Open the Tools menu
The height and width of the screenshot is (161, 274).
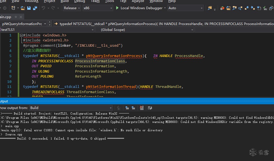click(x=109, y=1)
